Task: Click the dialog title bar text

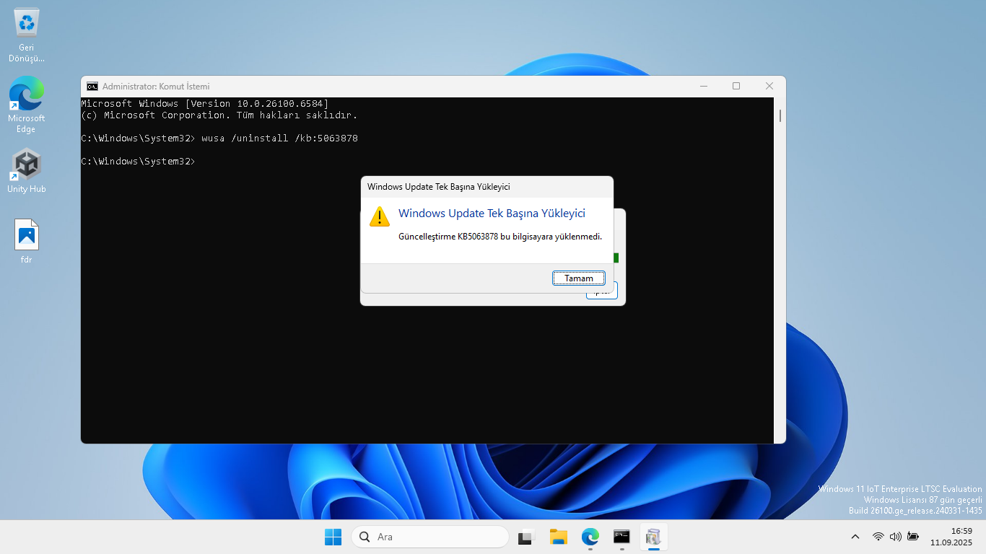Action: click(439, 187)
